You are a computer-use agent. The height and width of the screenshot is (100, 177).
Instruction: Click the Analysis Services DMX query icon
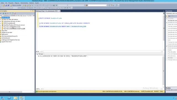(x=27, y=5)
